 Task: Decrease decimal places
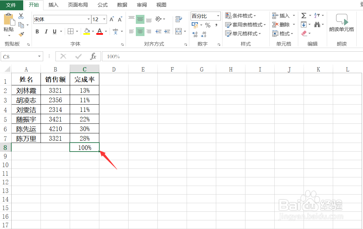pyautogui.click(x=204, y=34)
